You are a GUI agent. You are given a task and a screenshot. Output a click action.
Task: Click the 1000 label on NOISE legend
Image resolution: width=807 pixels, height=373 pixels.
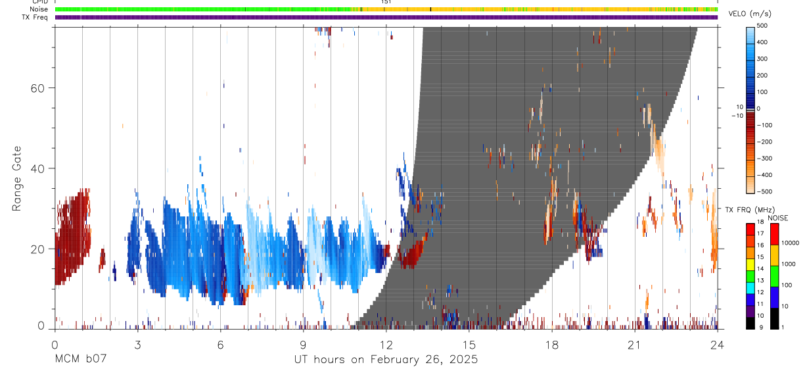[789, 264]
